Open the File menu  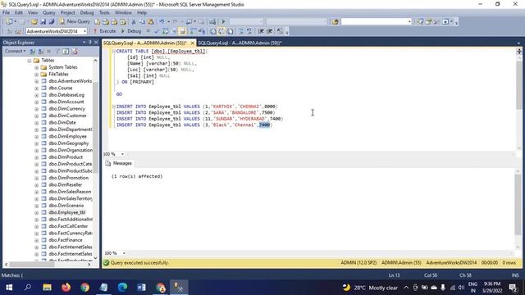6,13
